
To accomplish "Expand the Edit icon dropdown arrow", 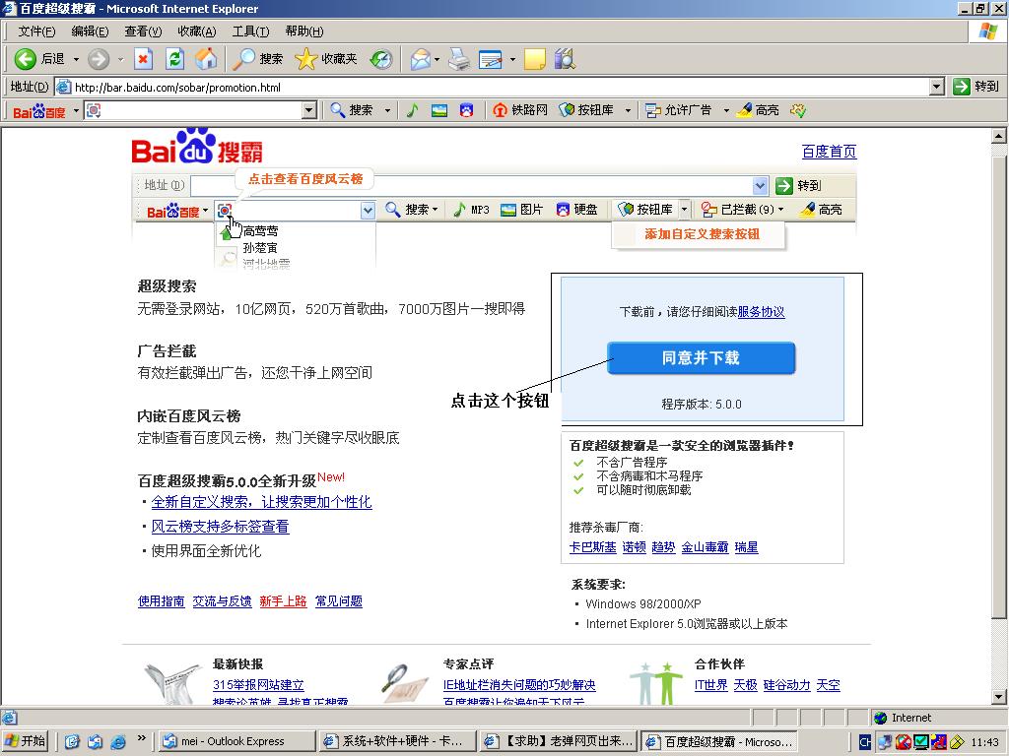I will [x=512, y=59].
